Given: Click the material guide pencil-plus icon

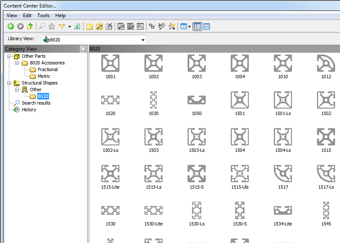Looking at the screenshot, I should (x=172, y=26).
